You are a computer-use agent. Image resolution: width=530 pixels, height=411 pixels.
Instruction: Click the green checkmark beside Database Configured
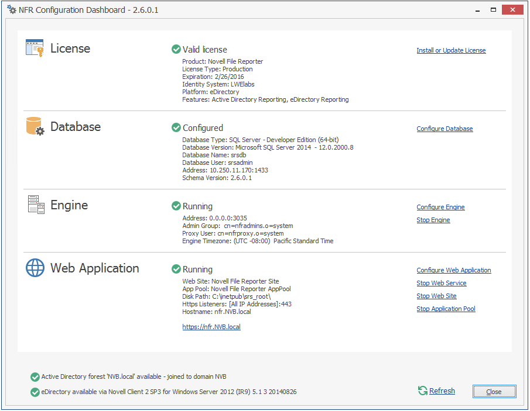pos(176,127)
